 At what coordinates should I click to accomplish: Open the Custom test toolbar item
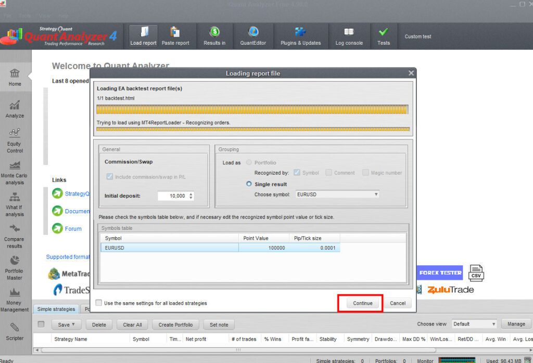coord(418,36)
